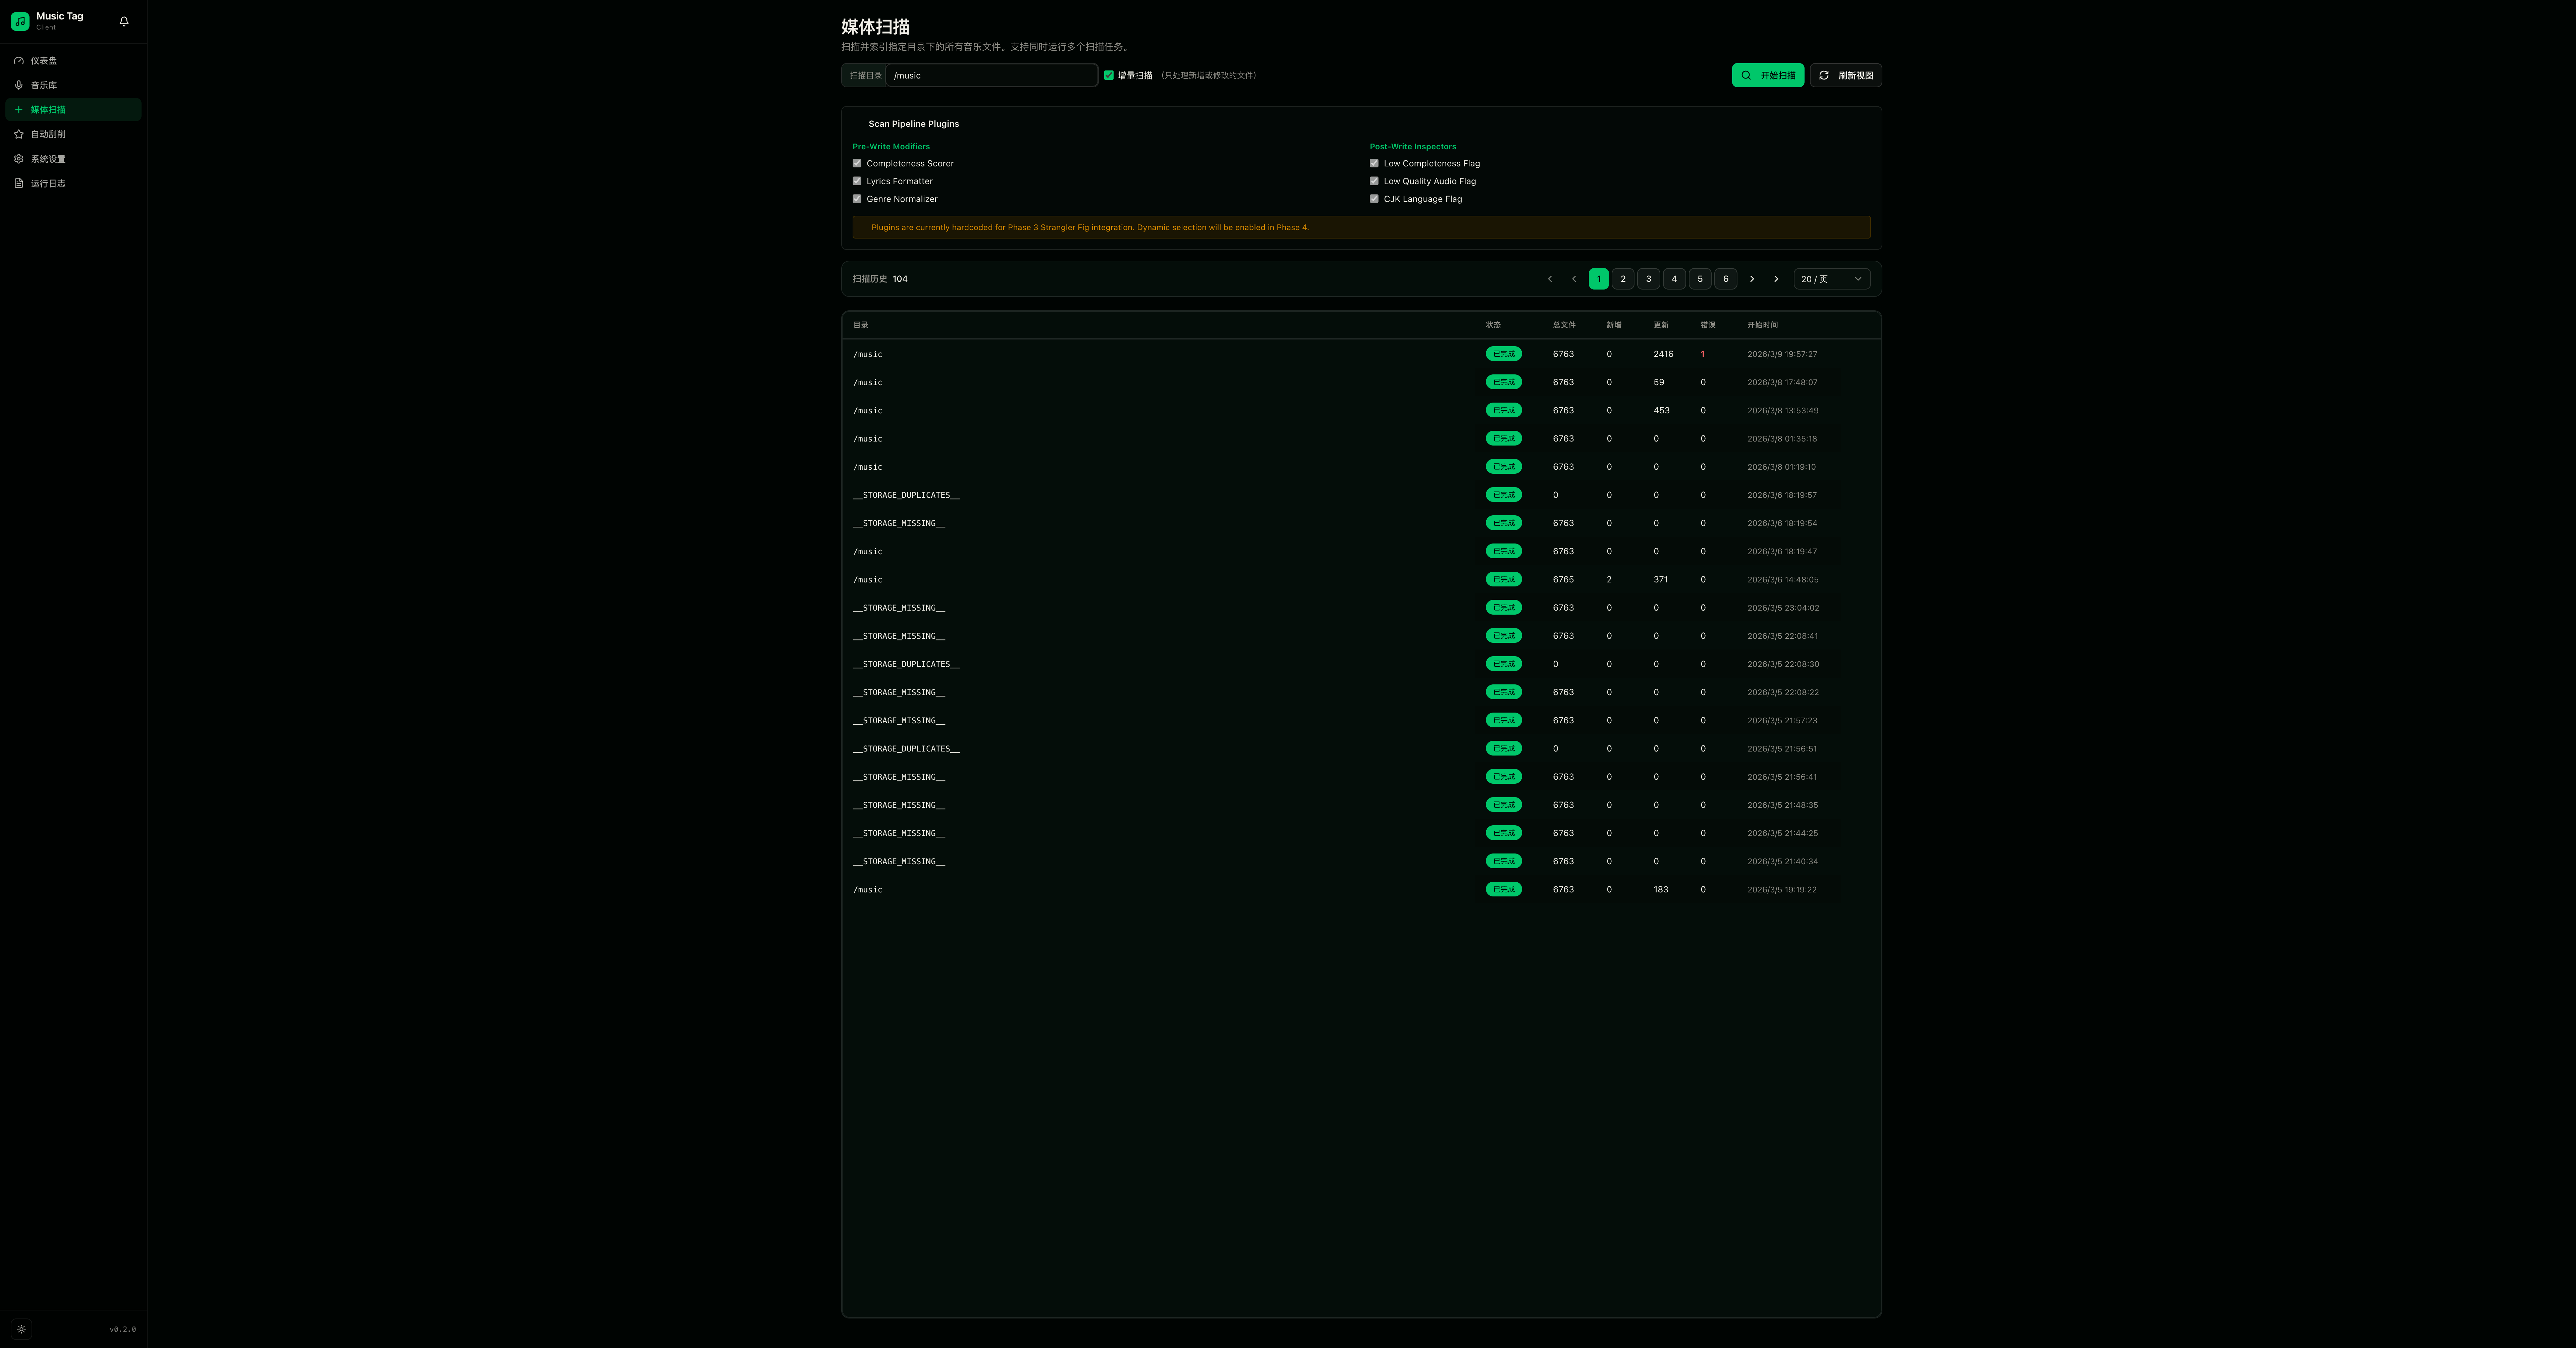Go to page 6 of scan history

coord(1725,279)
